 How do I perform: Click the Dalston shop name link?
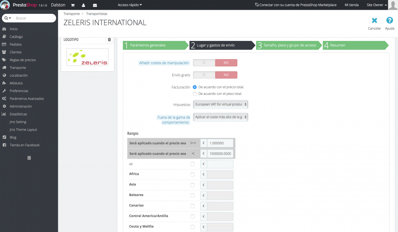pyautogui.click(x=58, y=5)
